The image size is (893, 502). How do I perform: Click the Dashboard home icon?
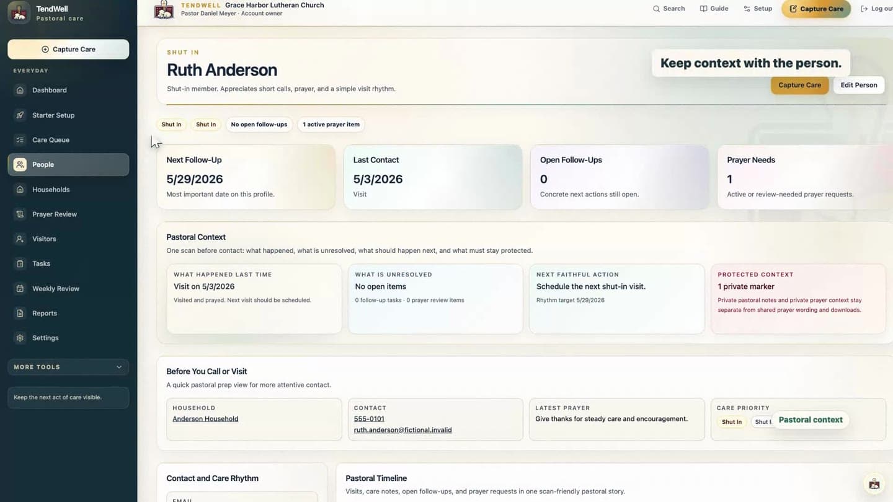click(20, 90)
